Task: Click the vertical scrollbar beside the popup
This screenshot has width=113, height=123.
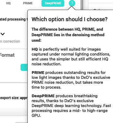Action: (x=81, y=5)
